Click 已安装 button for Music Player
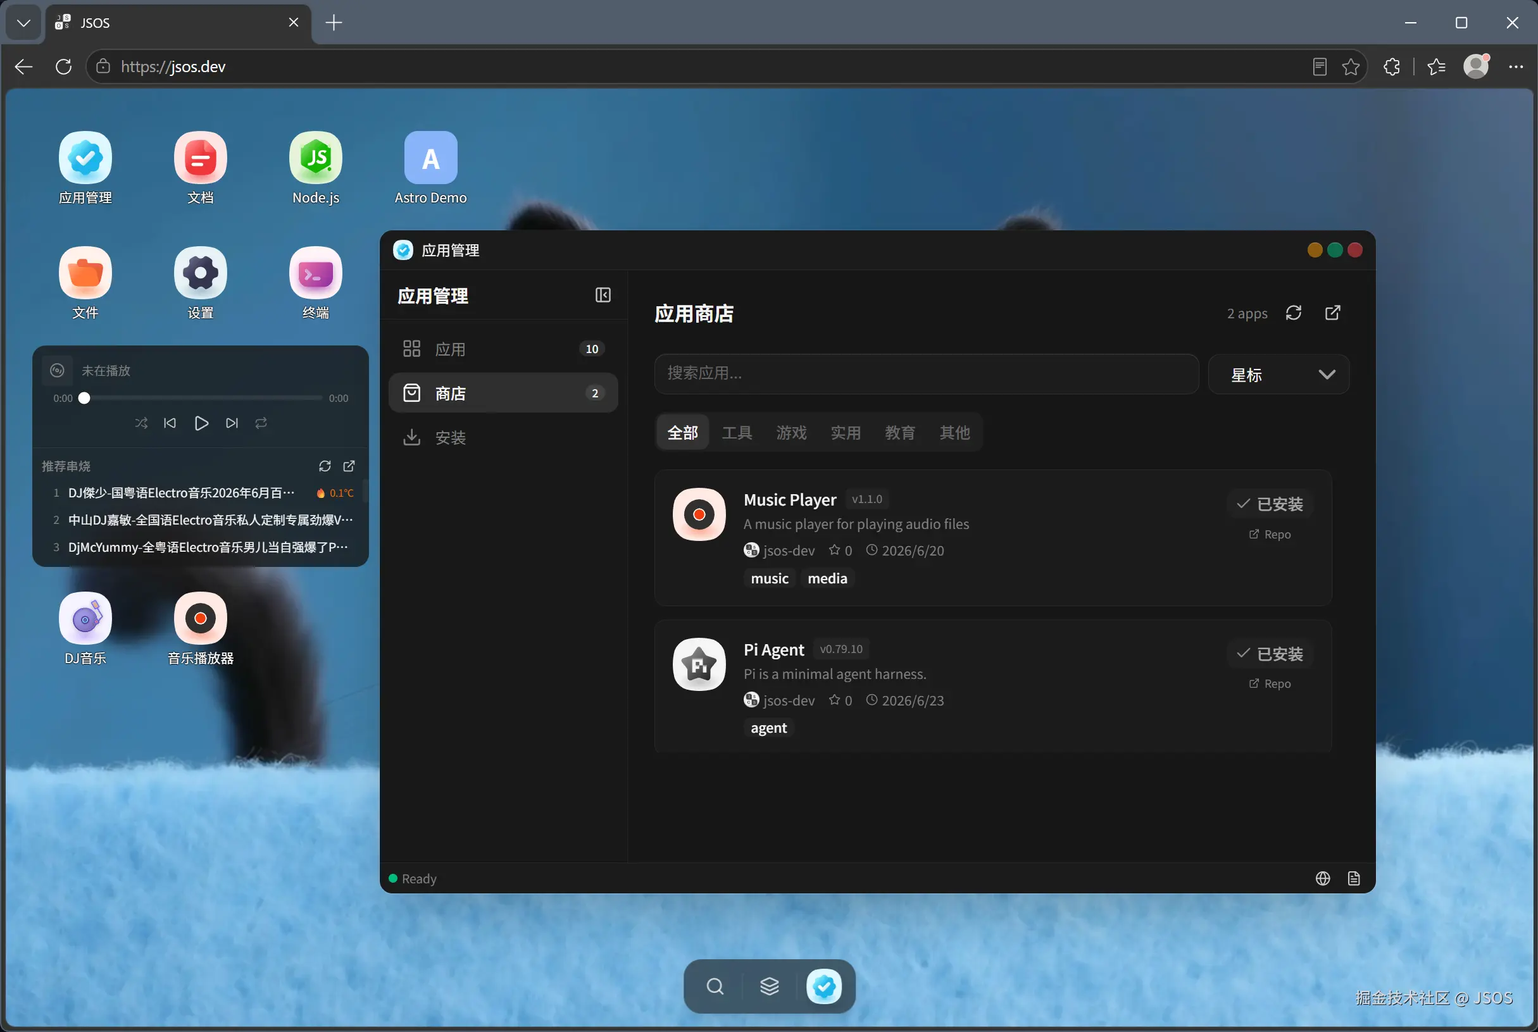Screen dimensions: 1538x1032 click(x=1270, y=504)
